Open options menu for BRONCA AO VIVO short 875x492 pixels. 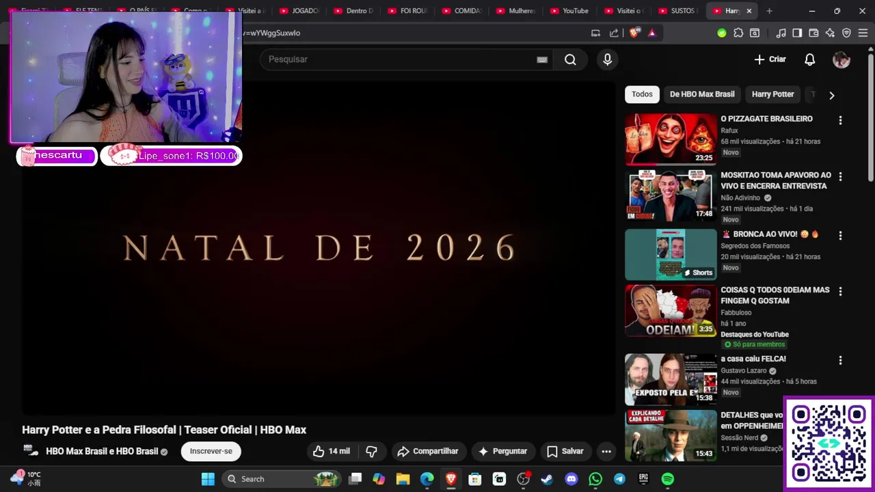tap(840, 235)
